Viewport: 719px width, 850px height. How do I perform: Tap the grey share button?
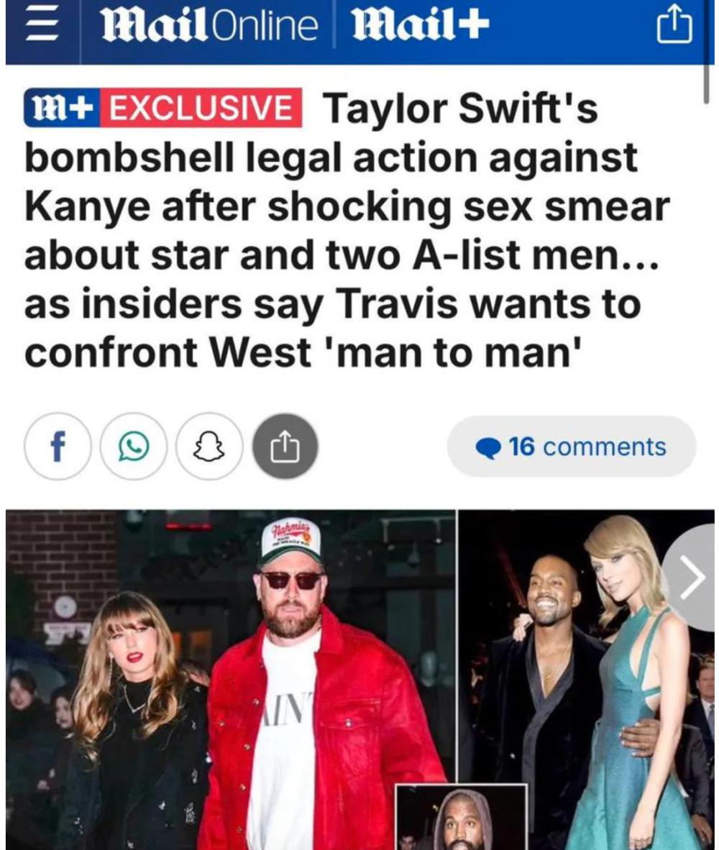point(285,446)
